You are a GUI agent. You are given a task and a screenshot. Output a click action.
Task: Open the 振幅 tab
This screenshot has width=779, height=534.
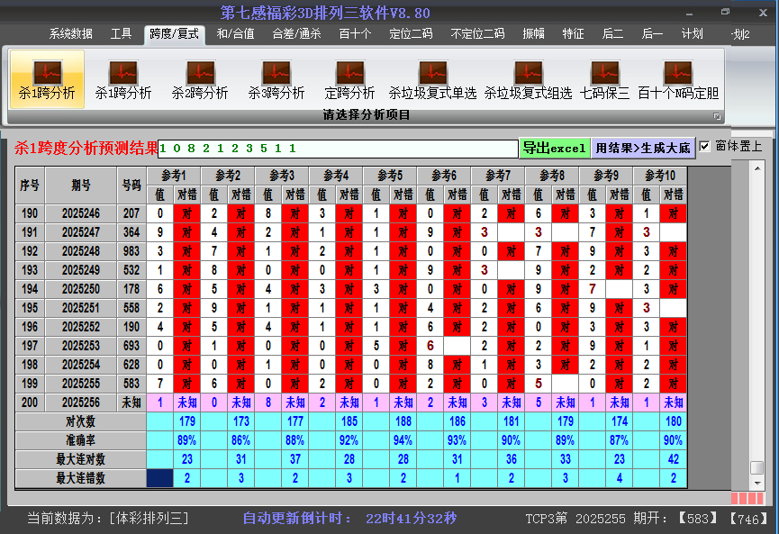533,34
